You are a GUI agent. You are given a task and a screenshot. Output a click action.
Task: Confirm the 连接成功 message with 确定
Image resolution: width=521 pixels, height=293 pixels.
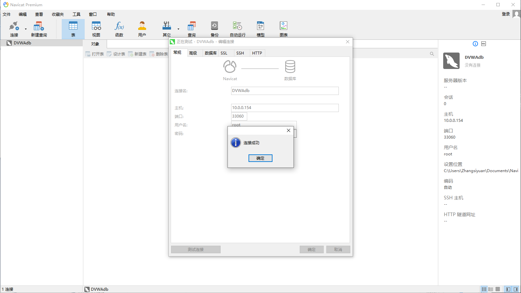click(x=260, y=158)
